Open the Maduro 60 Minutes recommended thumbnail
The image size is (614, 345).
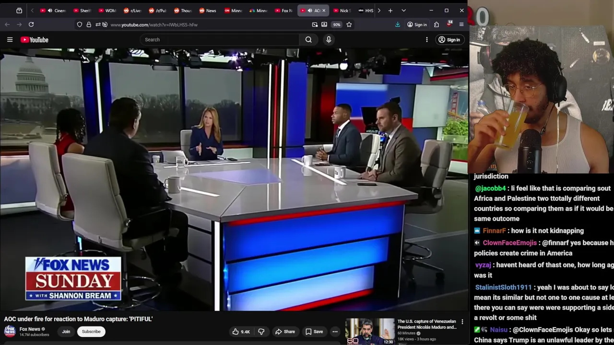[370, 331]
